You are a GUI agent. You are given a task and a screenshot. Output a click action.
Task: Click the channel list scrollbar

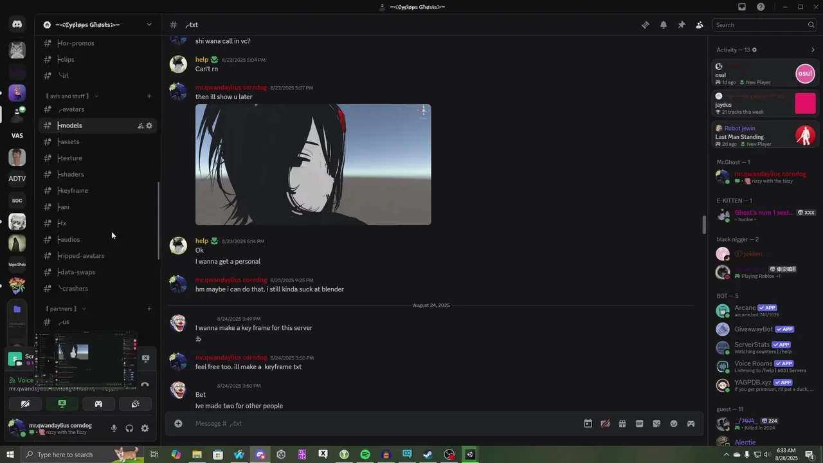[158, 221]
